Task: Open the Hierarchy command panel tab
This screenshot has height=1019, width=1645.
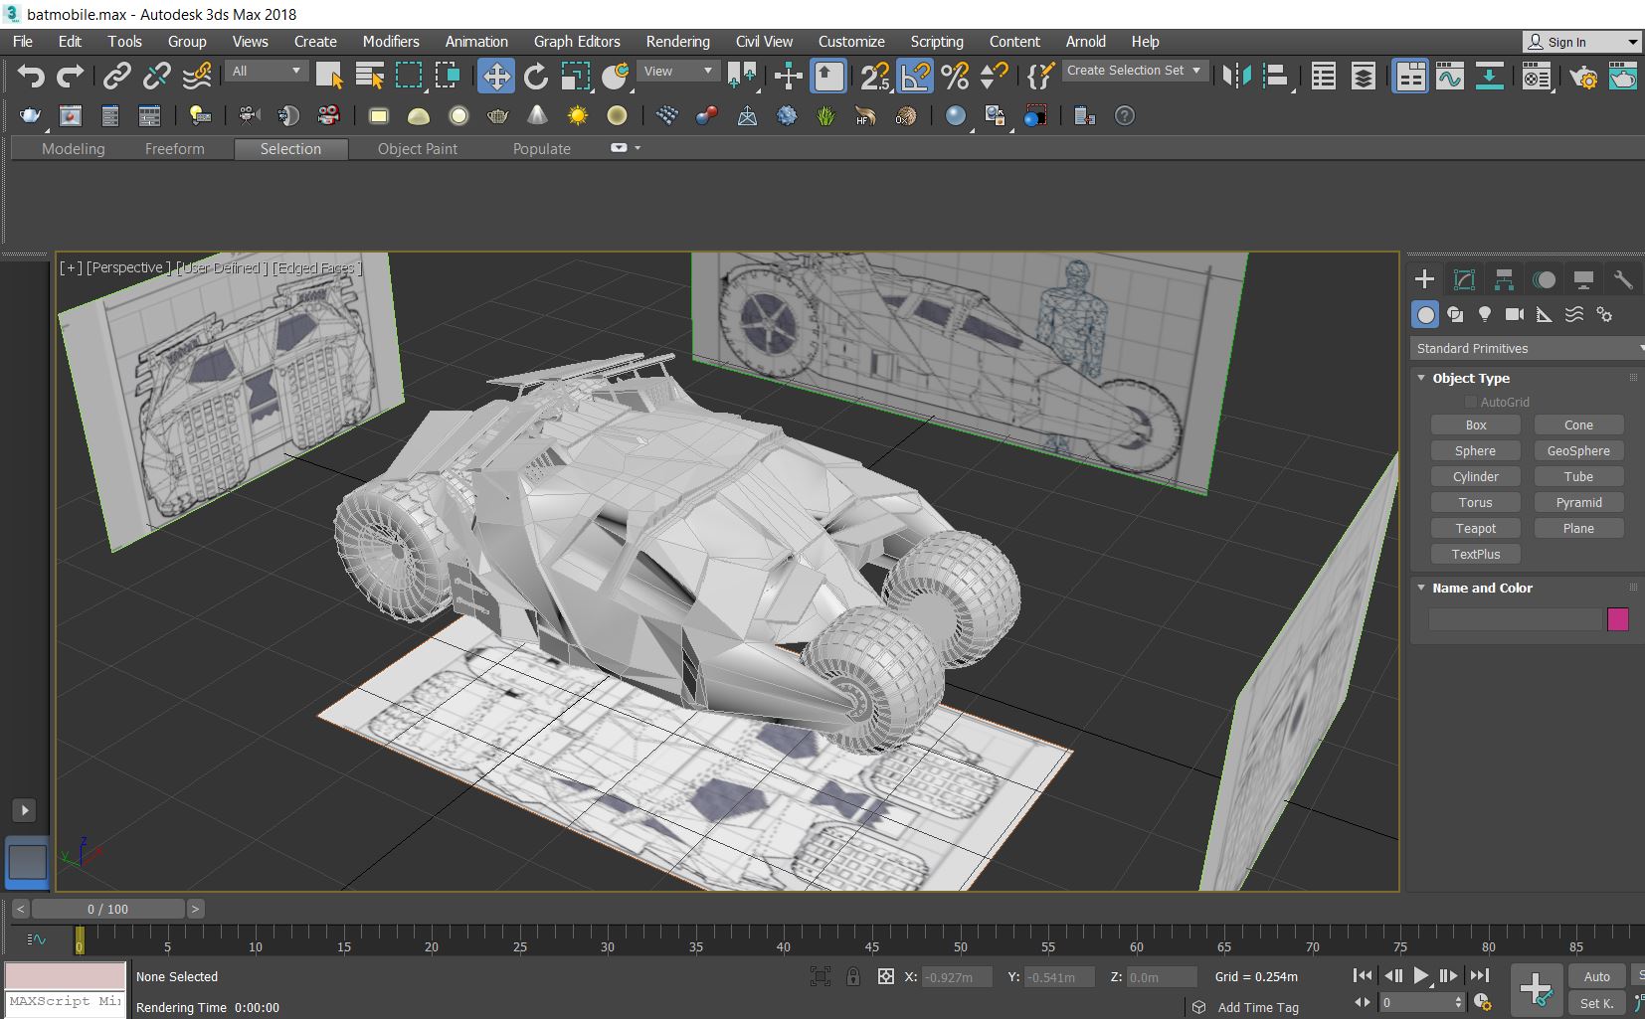Action: pos(1504,279)
